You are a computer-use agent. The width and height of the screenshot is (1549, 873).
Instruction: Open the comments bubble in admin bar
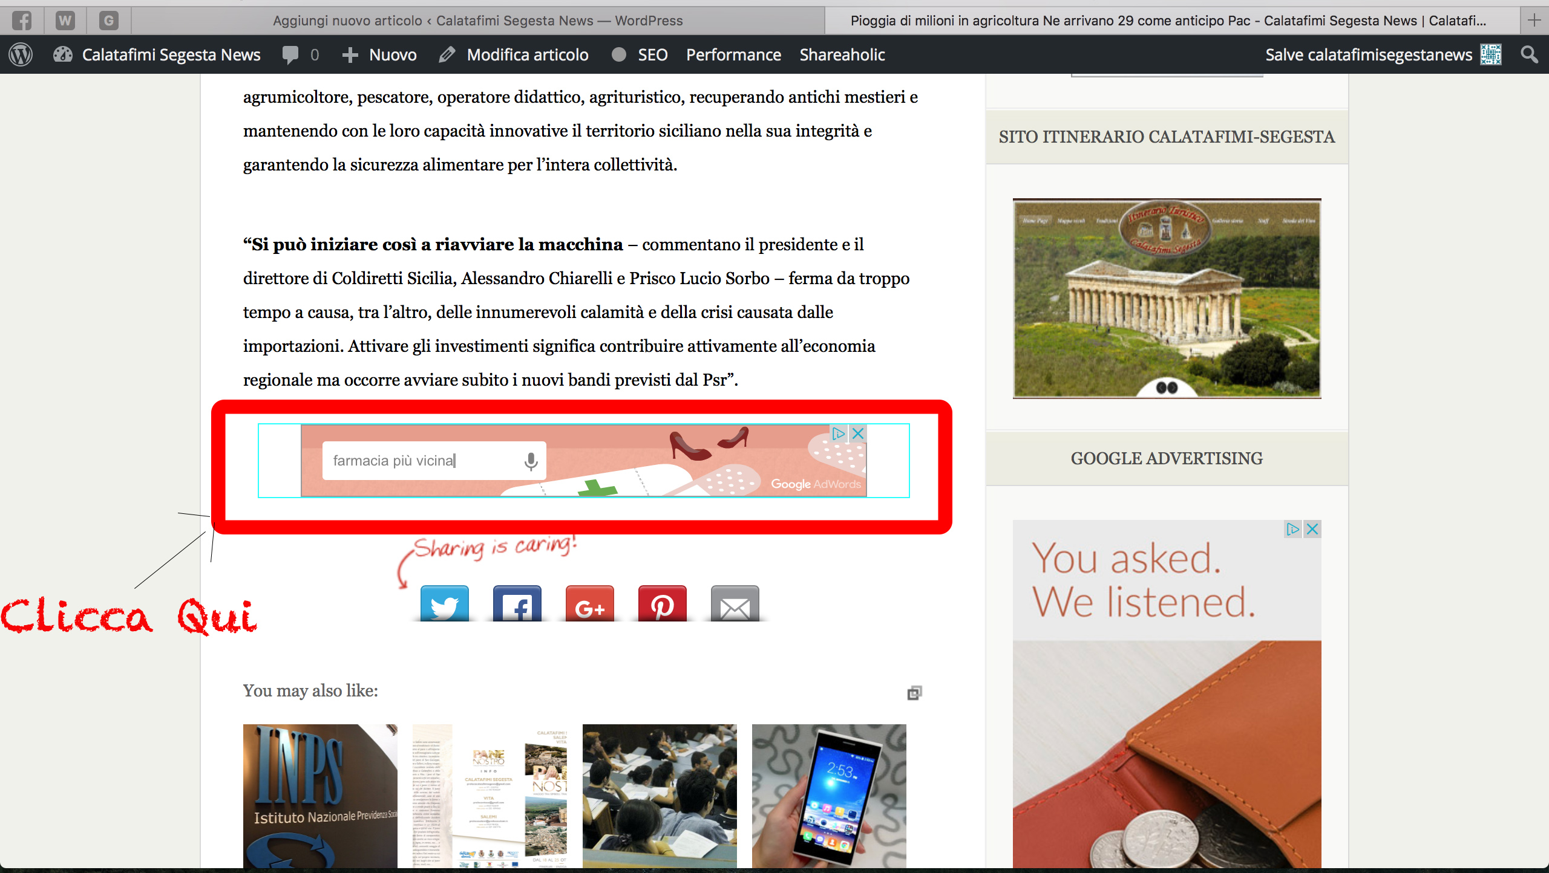coord(301,54)
